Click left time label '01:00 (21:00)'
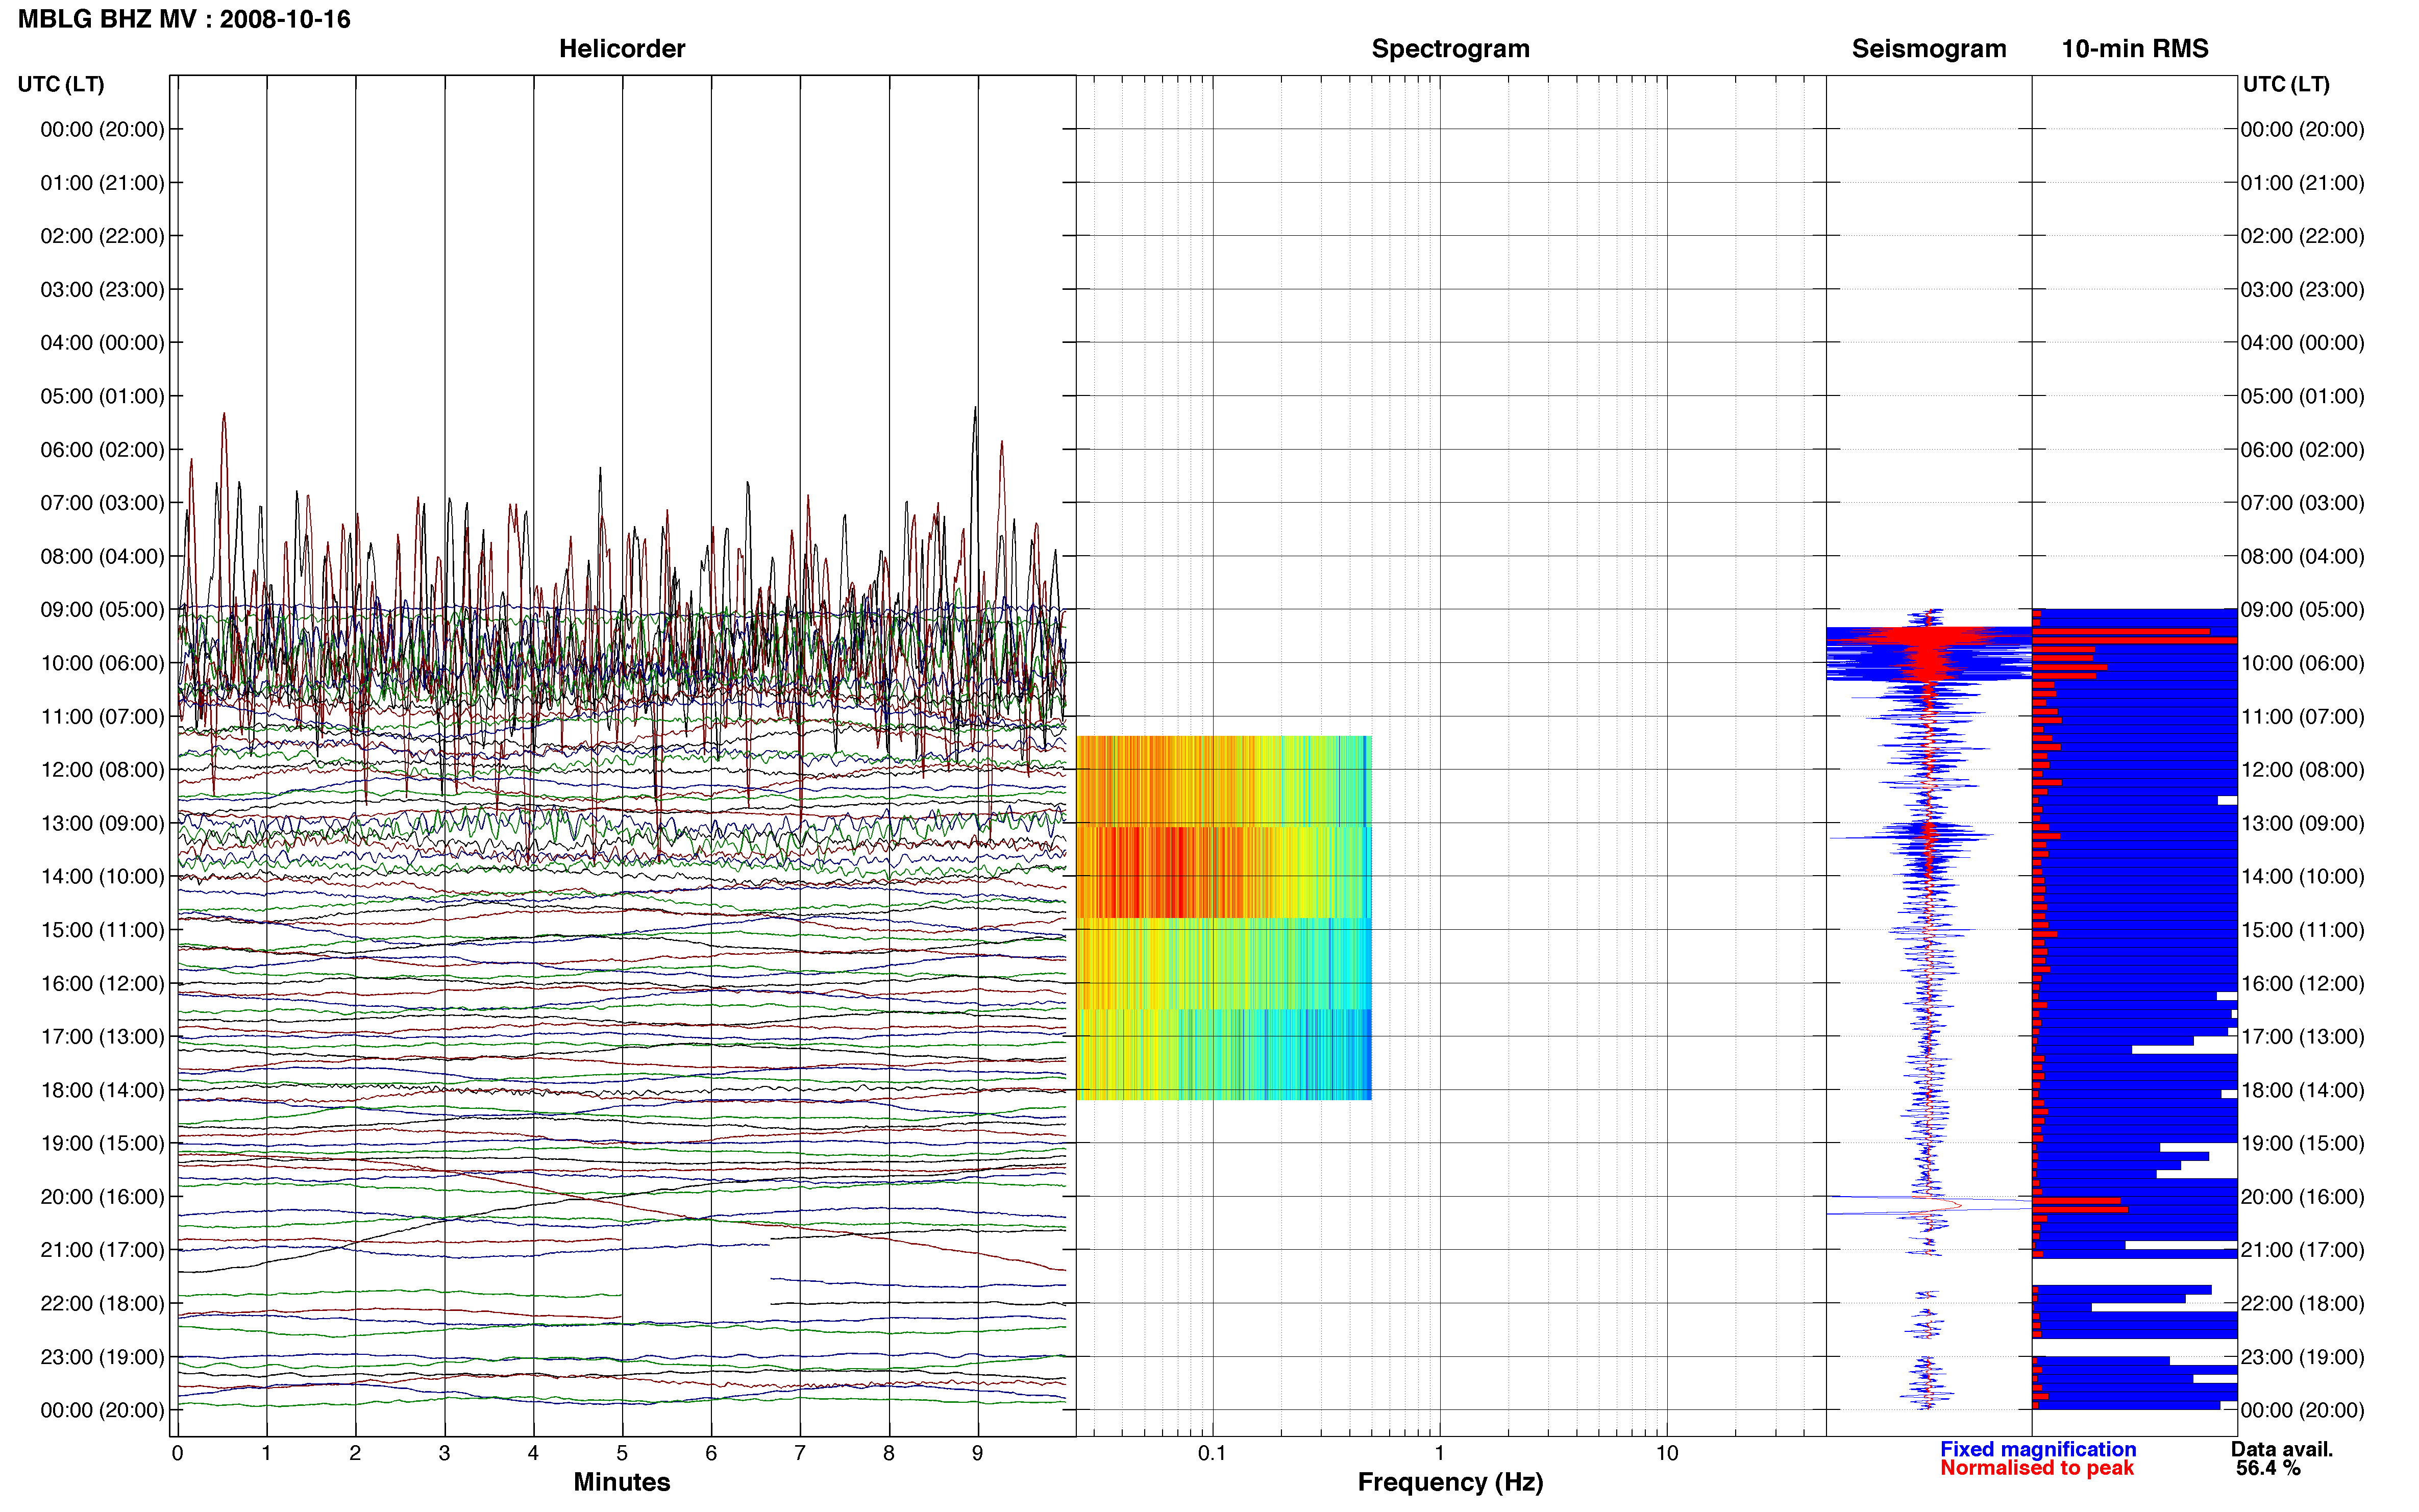 (x=102, y=183)
